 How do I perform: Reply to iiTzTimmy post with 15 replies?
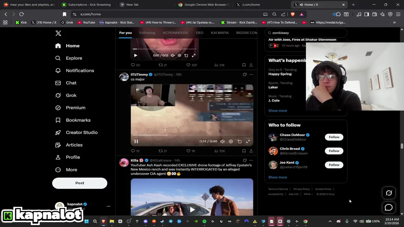coord(135,151)
